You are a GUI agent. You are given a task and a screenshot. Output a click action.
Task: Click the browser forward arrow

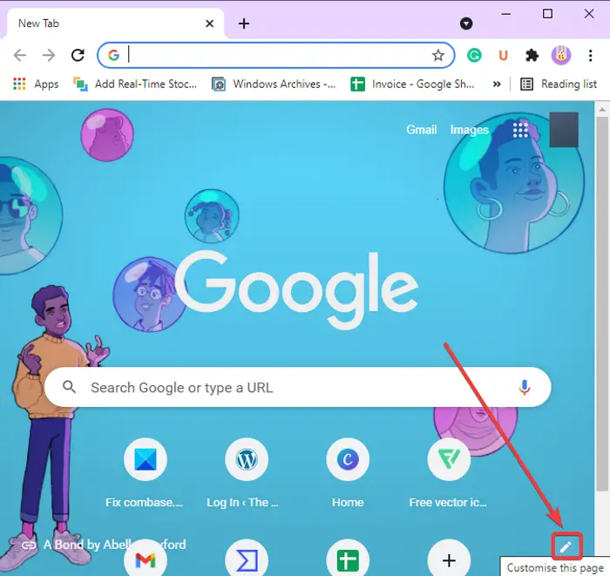[x=49, y=55]
